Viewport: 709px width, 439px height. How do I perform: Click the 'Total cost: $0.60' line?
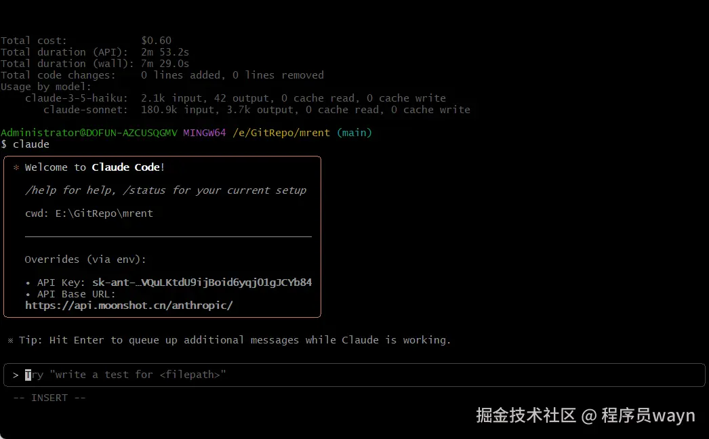(86, 41)
